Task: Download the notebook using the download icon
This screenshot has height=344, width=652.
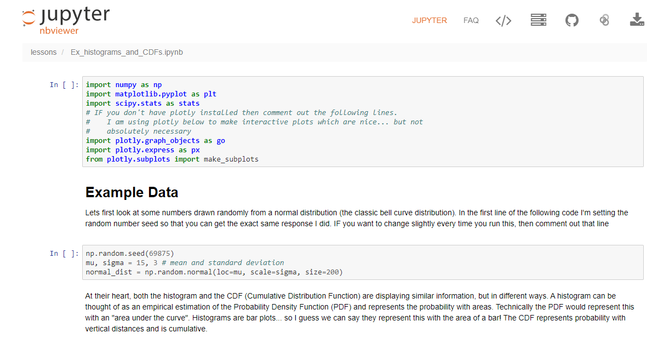Action: point(637,20)
